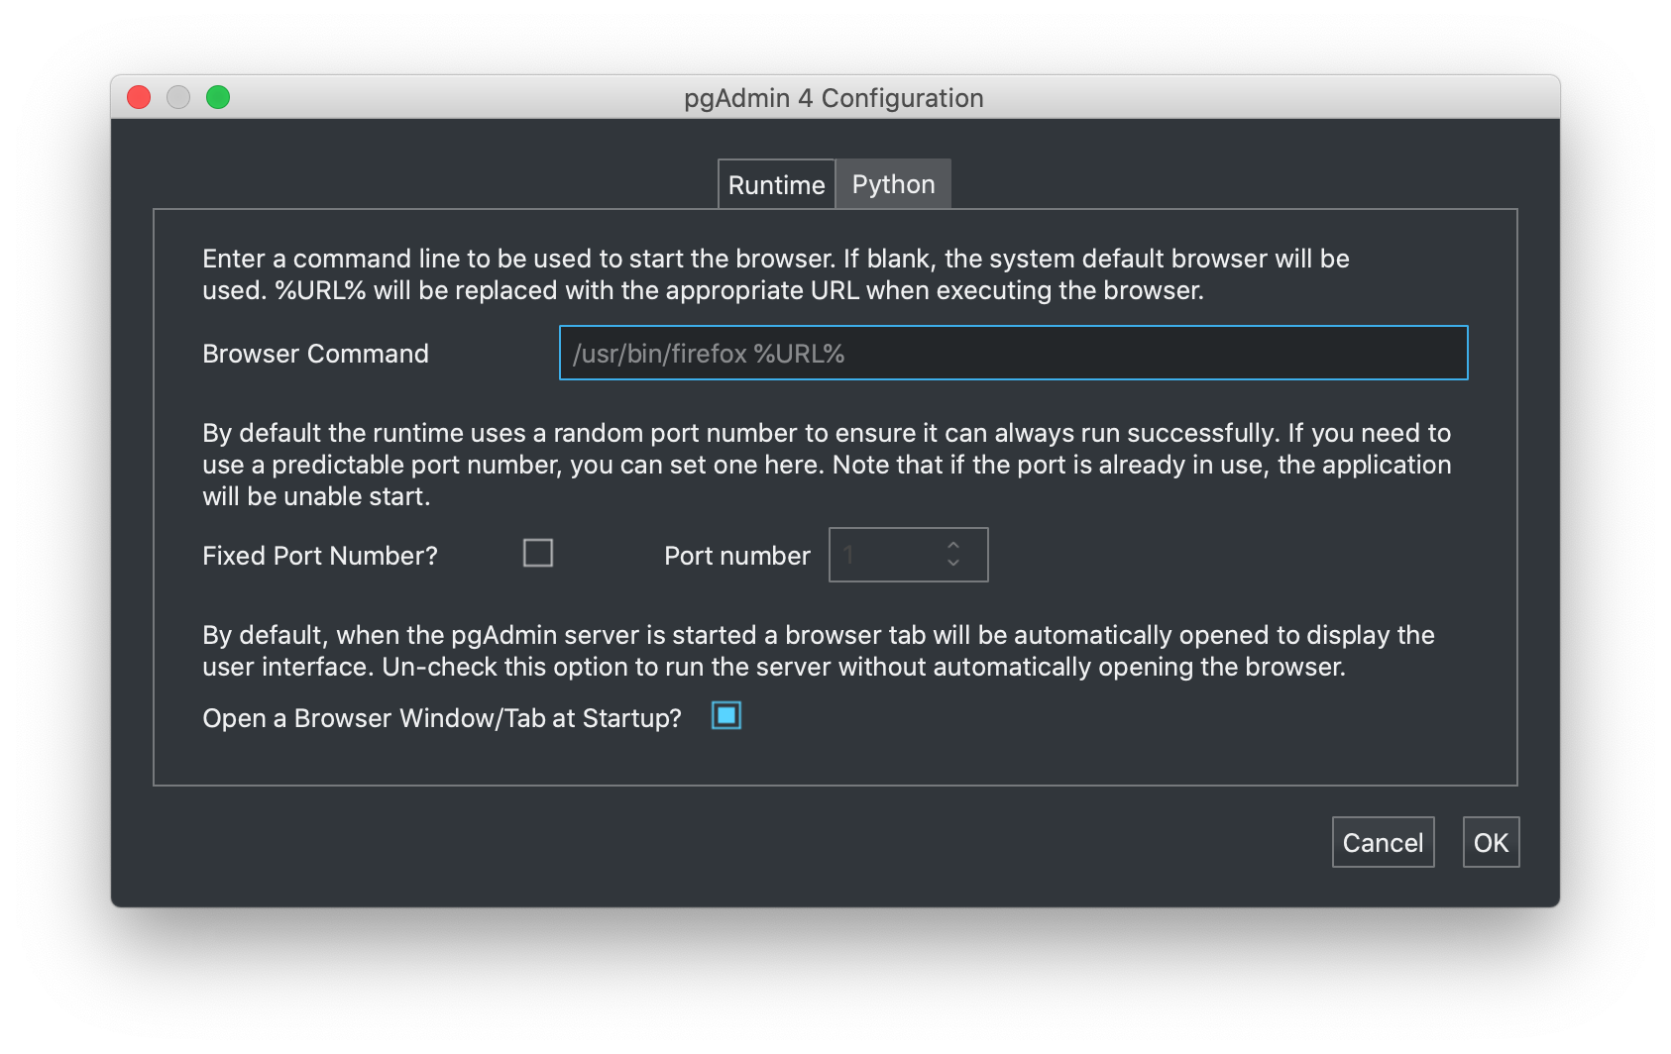Click the green zoom button
Image resolution: width=1671 pixels, height=1054 pixels.
218,97
